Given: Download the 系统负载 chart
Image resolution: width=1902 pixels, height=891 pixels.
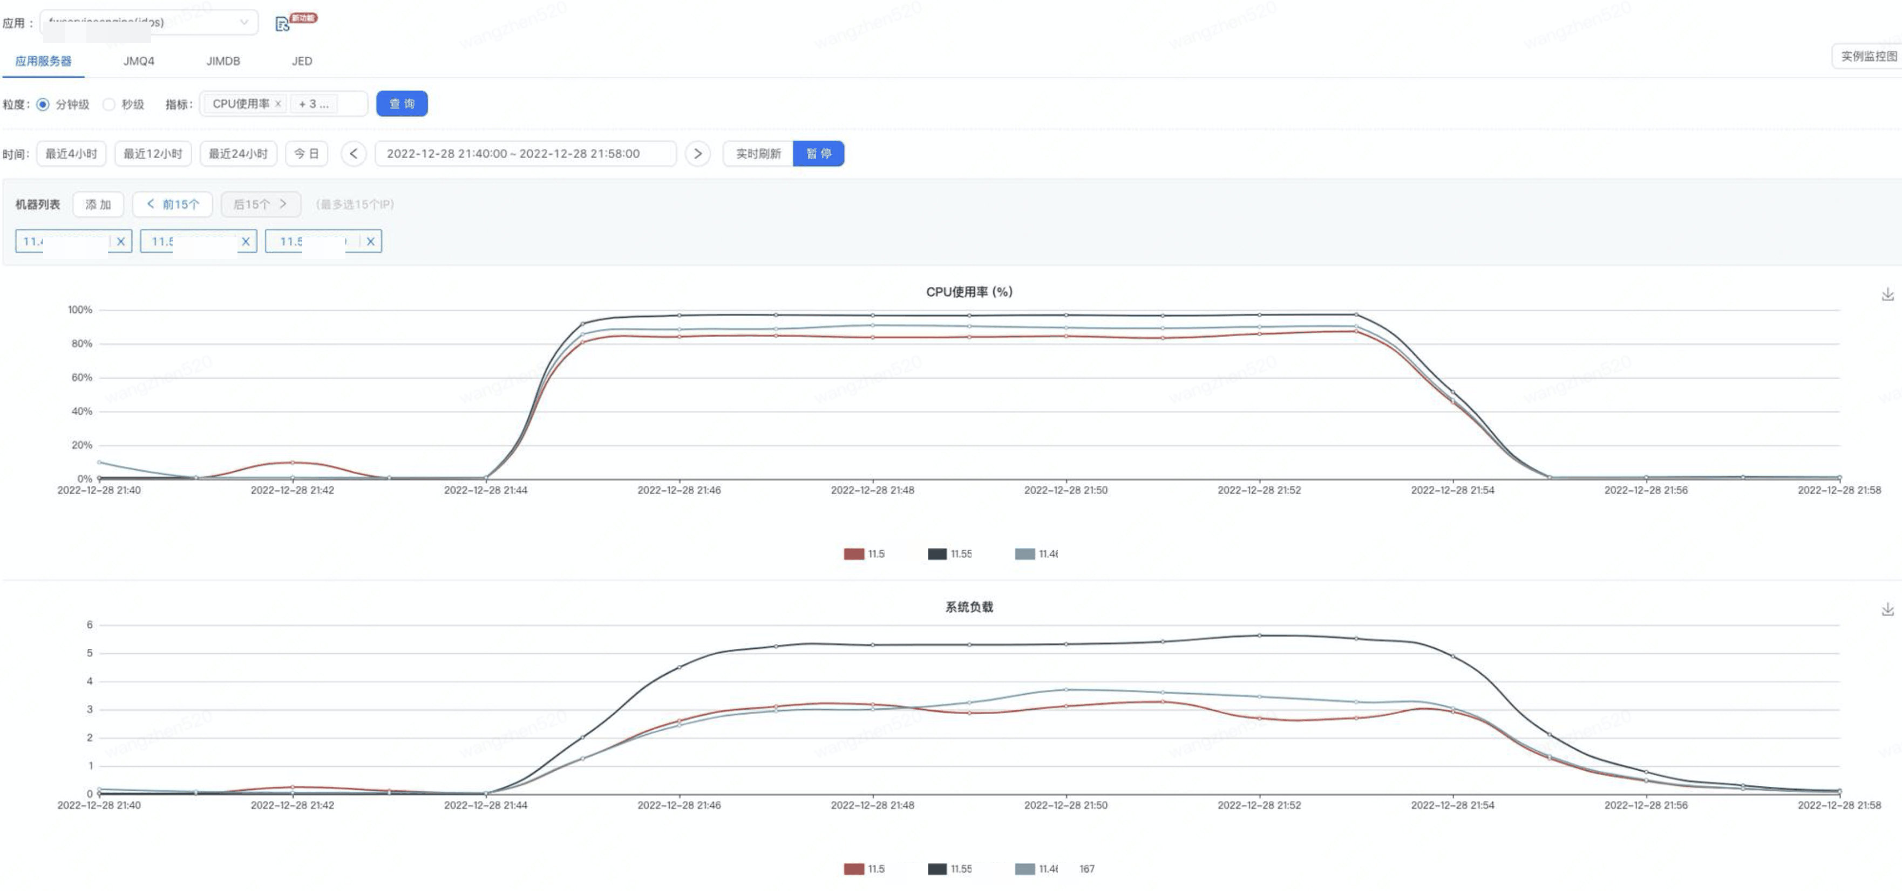Looking at the screenshot, I should pyautogui.click(x=1887, y=609).
